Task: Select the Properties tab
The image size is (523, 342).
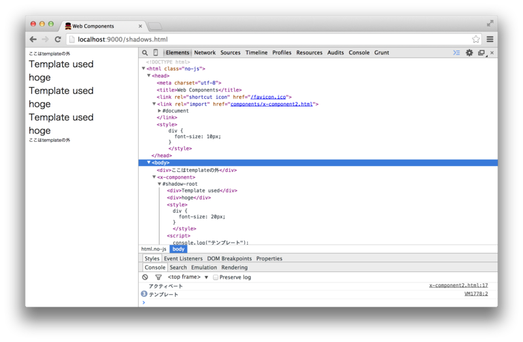Action: (x=269, y=258)
